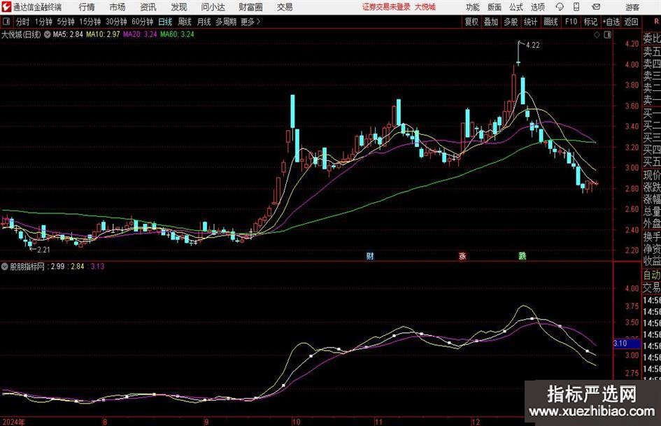Viewport: 661px width, 426px height.
Task: Click the diamond icon above the price axis
Action: click(x=597, y=35)
